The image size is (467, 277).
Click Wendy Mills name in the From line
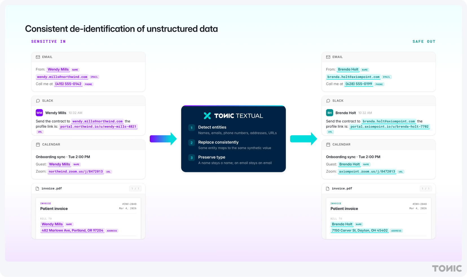coord(58,69)
